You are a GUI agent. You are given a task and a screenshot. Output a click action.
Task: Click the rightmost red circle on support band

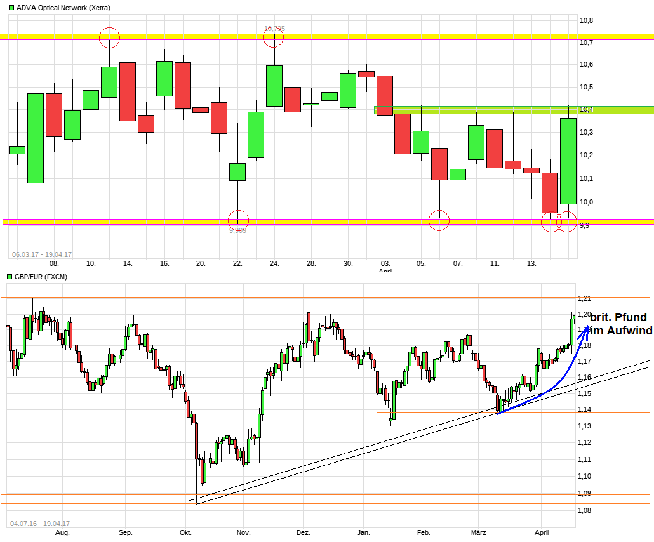[567, 221]
